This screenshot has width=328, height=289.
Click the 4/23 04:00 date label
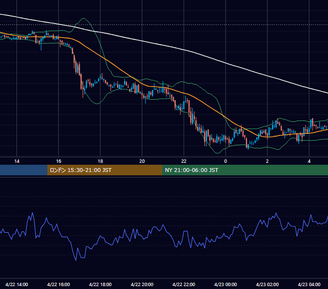pyautogui.click(x=309, y=285)
